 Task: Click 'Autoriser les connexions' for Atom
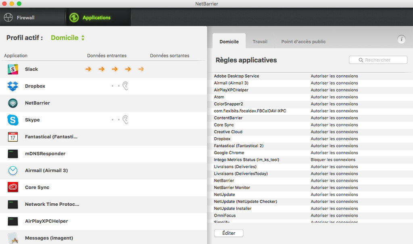tap(334, 97)
